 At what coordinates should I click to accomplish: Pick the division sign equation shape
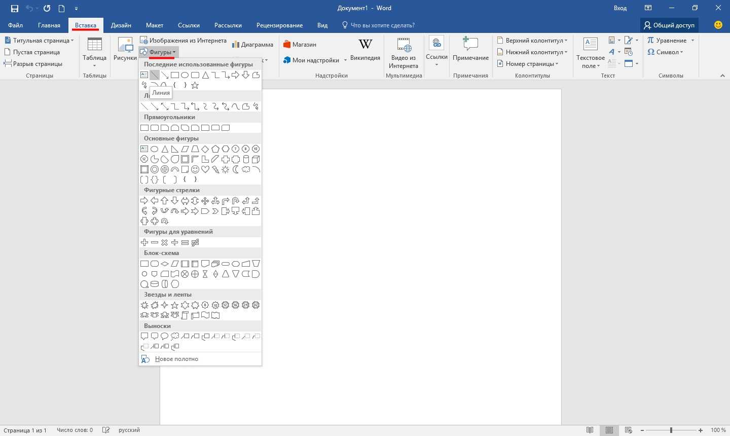[x=175, y=242]
